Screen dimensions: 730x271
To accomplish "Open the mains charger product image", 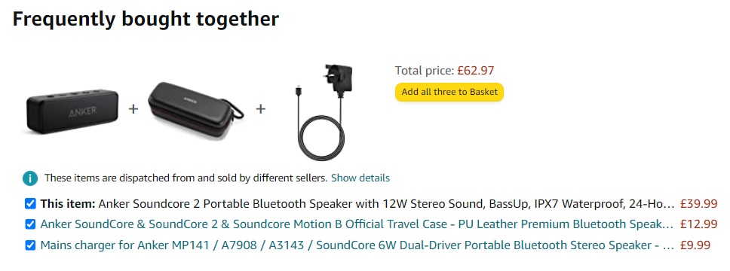I will 323,112.
